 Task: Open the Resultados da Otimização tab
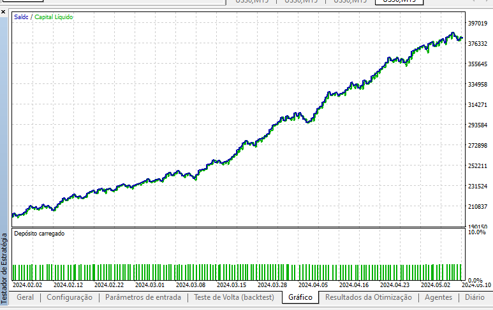click(368, 297)
